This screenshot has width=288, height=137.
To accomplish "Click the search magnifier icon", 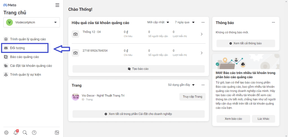I will click(25, 132).
